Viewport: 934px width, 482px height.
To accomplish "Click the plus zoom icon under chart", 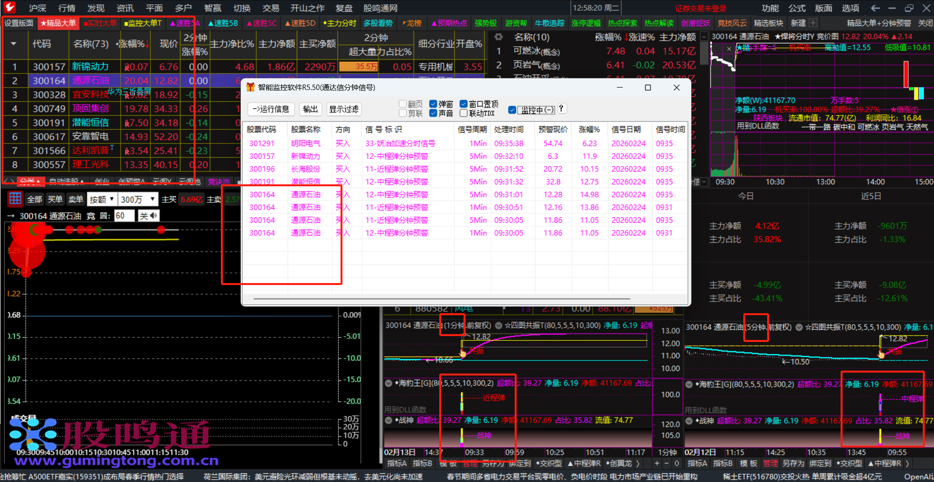I will click(x=657, y=464).
